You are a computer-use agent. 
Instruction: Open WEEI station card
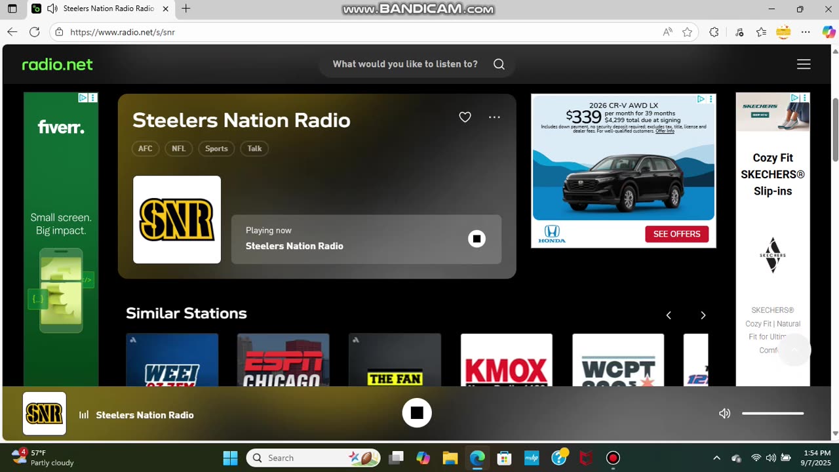pos(172,360)
